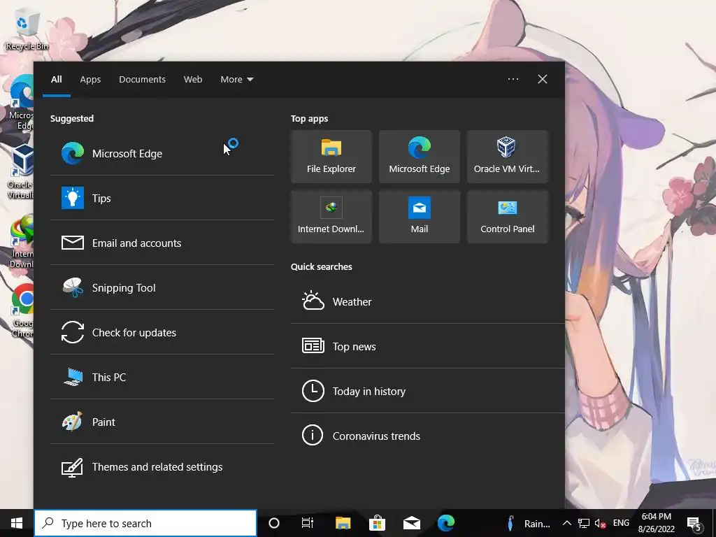This screenshot has height=537, width=716.
Task: Open Microsoft Edge from taskbar
Action: point(446,523)
